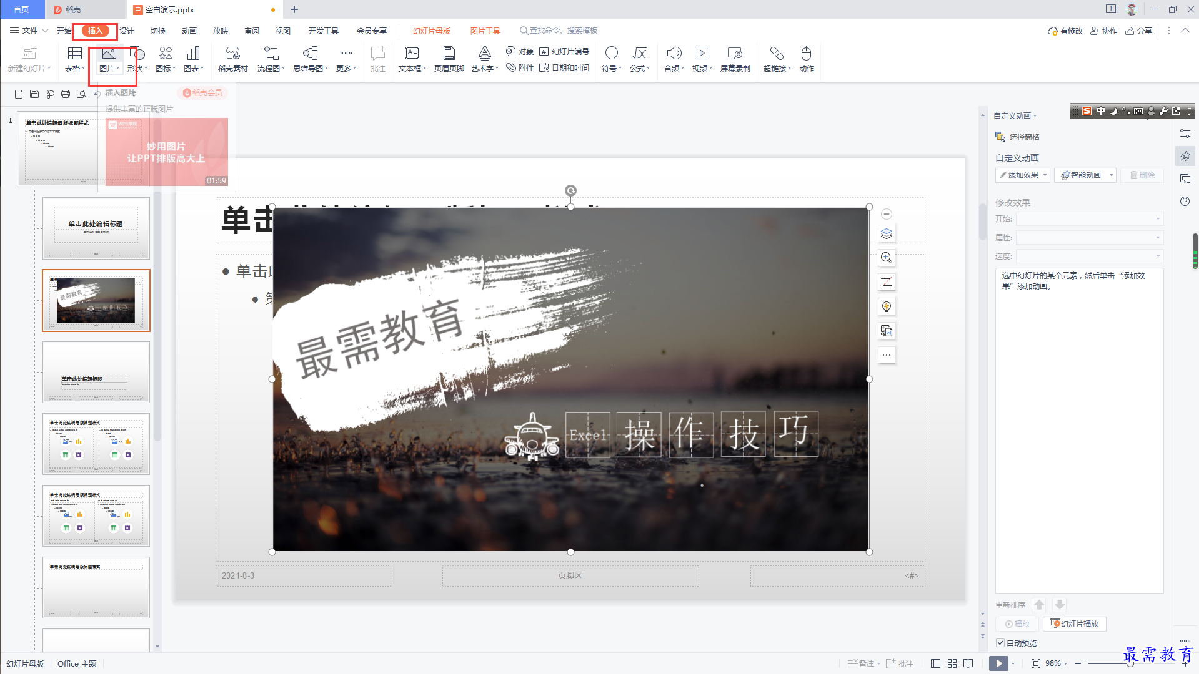Switch to slide sorter grid view
Image resolution: width=1199 pixels, height=674 pixels.
coord(952,663)
